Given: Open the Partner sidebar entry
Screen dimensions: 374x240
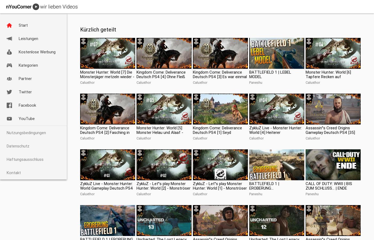Looking at the screenshot, I should point(33,79).
